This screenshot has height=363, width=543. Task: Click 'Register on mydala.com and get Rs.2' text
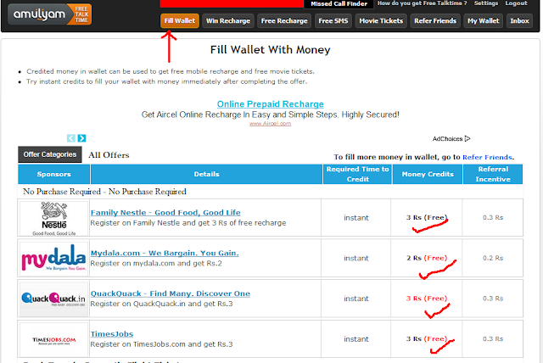(156, 263)
